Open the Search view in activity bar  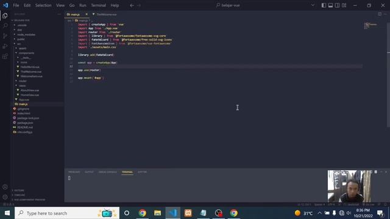5,26
